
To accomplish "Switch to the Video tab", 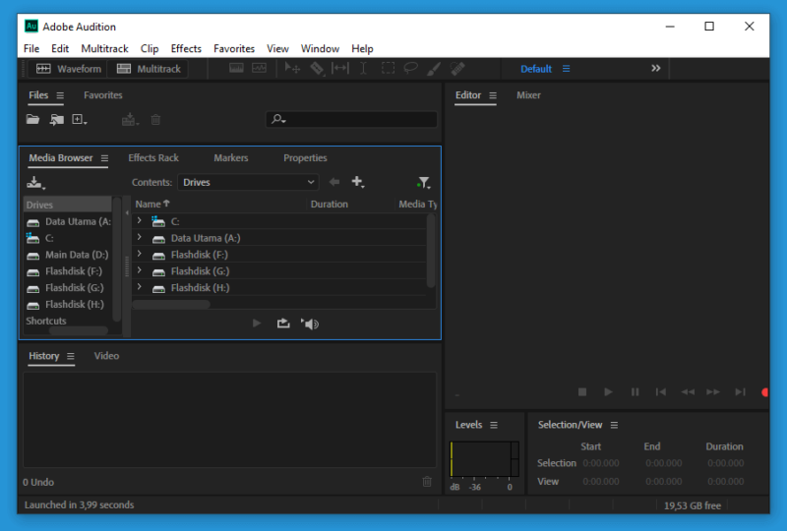I will click(106, 356).
